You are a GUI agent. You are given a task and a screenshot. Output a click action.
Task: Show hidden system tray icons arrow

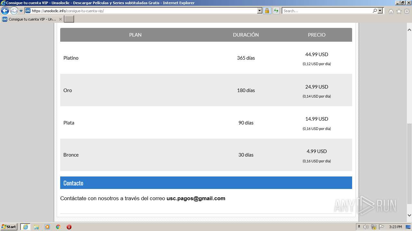coord(359,227)
